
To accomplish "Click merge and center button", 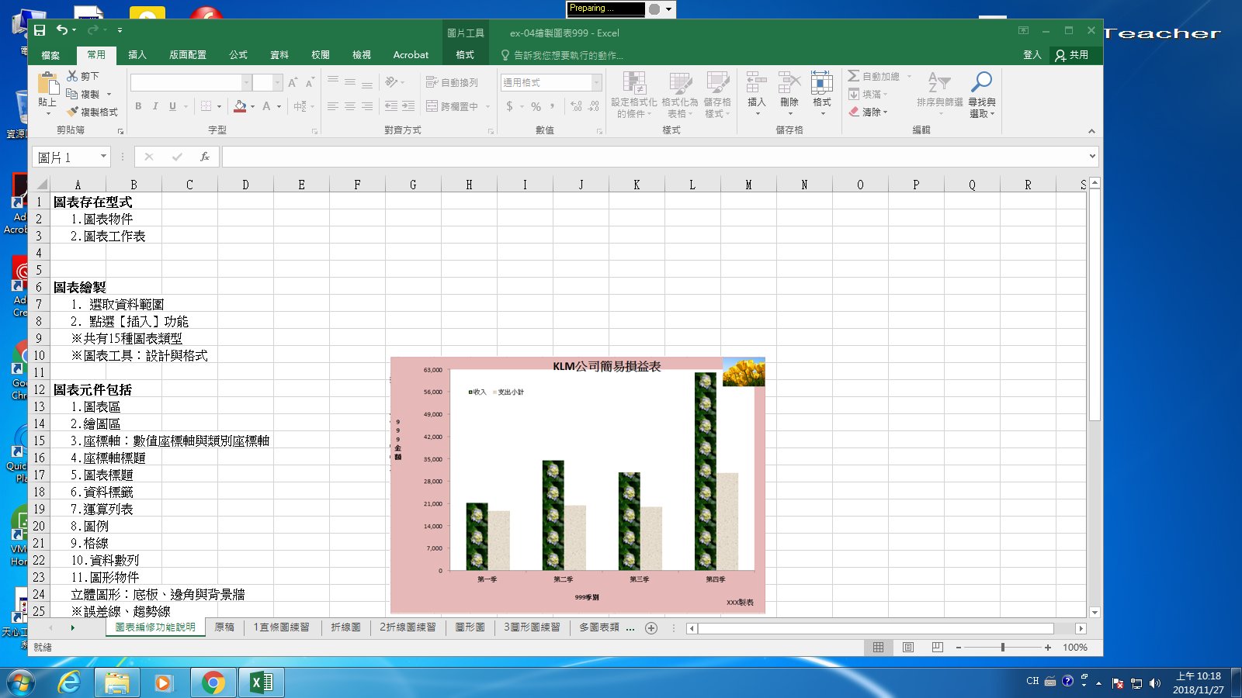I will click(x=452, y=106).
